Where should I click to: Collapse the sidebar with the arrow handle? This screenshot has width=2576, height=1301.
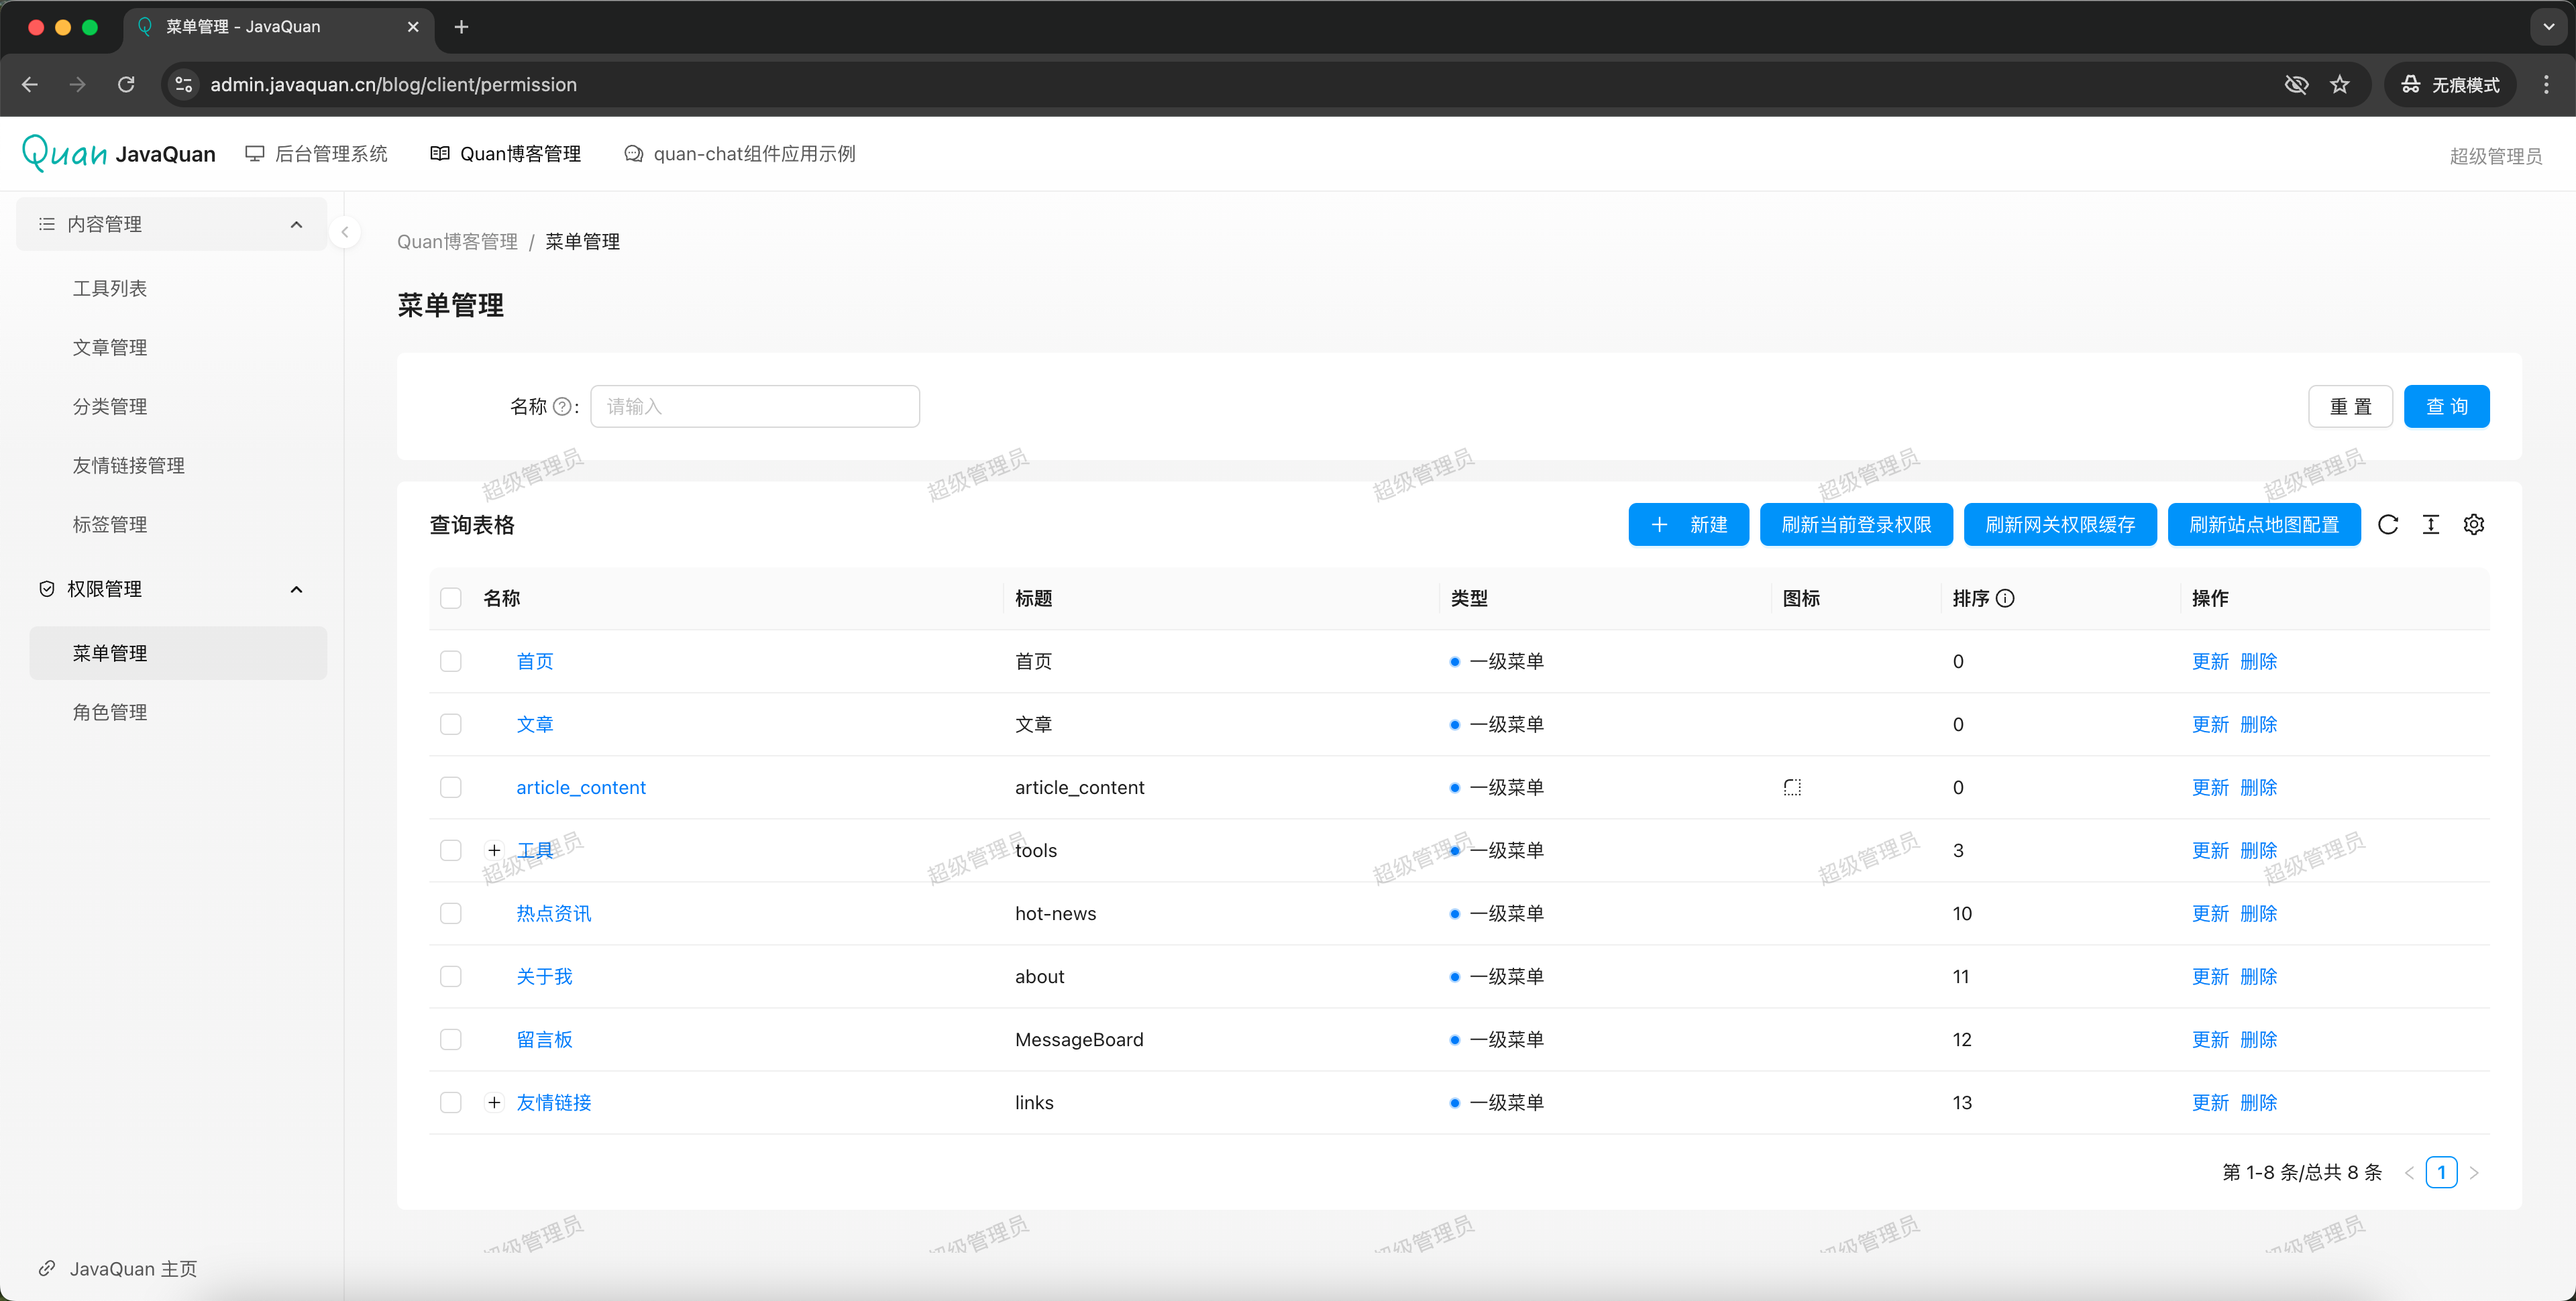tap(345, 232)
